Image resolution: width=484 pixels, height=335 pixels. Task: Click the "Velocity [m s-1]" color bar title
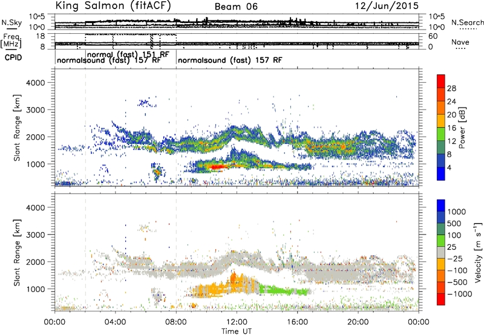pos(478,252)
